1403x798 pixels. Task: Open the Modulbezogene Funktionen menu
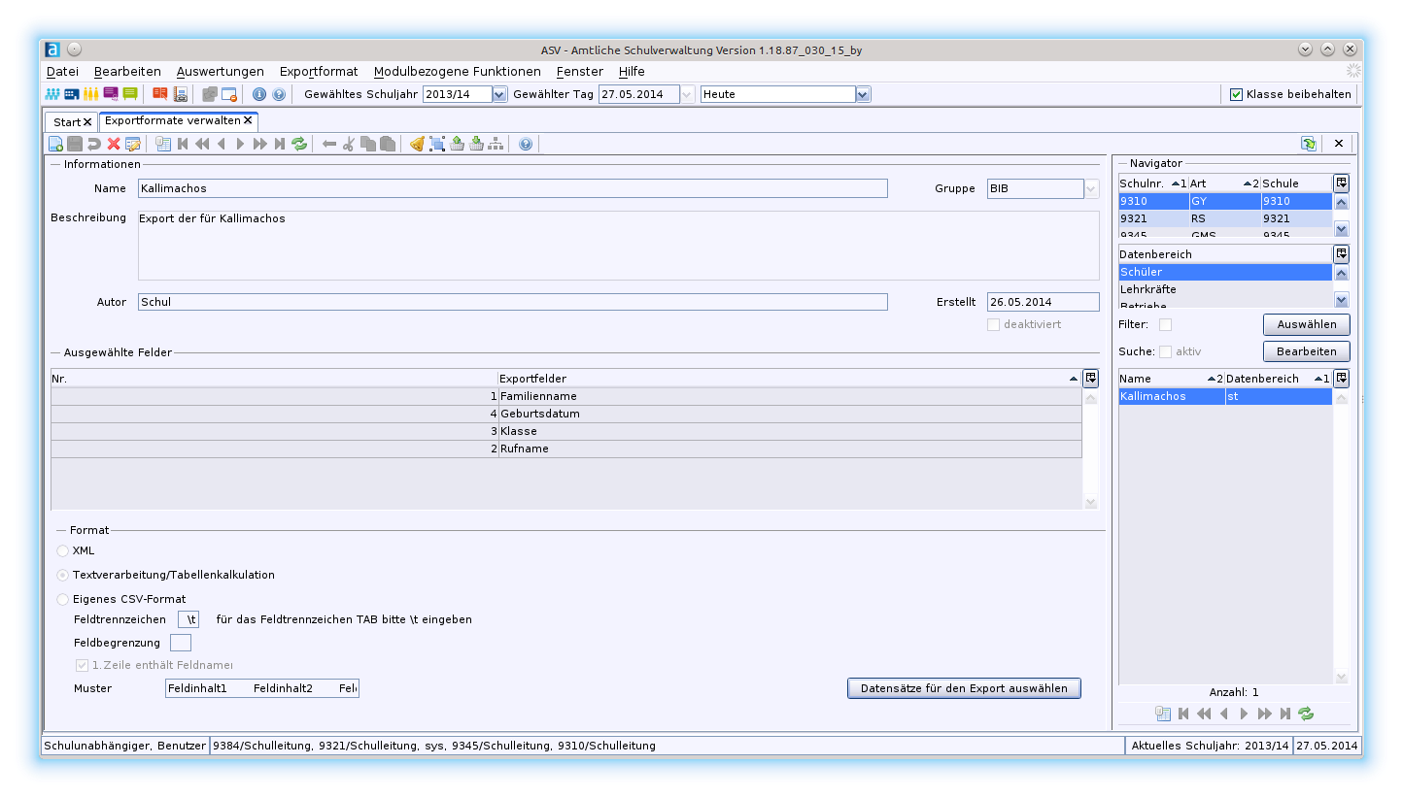(x=457, y=72)
